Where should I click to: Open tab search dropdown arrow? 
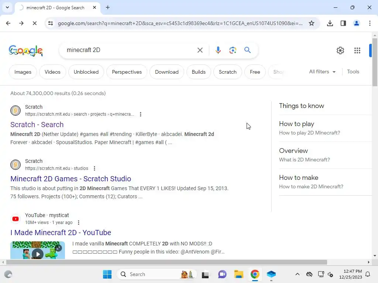7,7
